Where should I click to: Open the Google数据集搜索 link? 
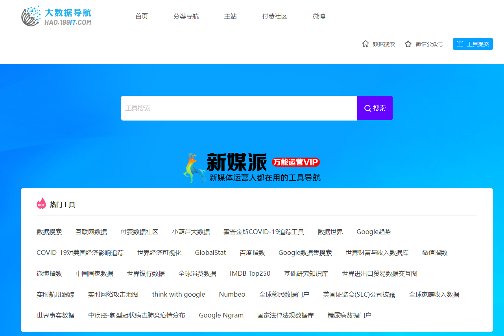tap(305, 253)
